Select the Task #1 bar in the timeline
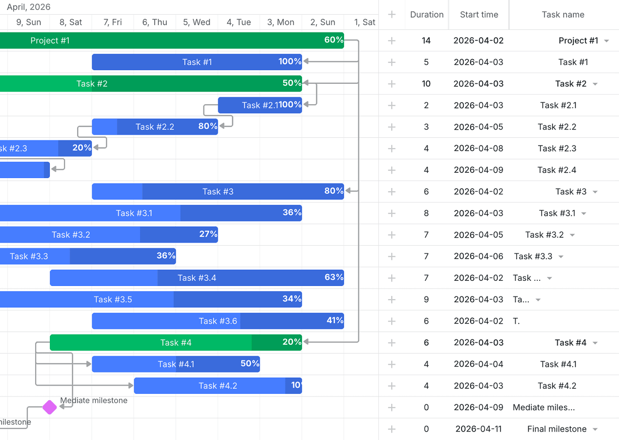Screen dimensions: 619x440 [197, 62]
